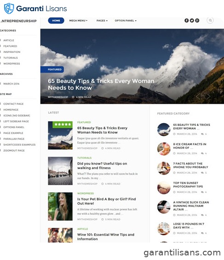Go to next slide arrow
The height and width of the screenshot is (260, 224).
[x=208, y=96]
